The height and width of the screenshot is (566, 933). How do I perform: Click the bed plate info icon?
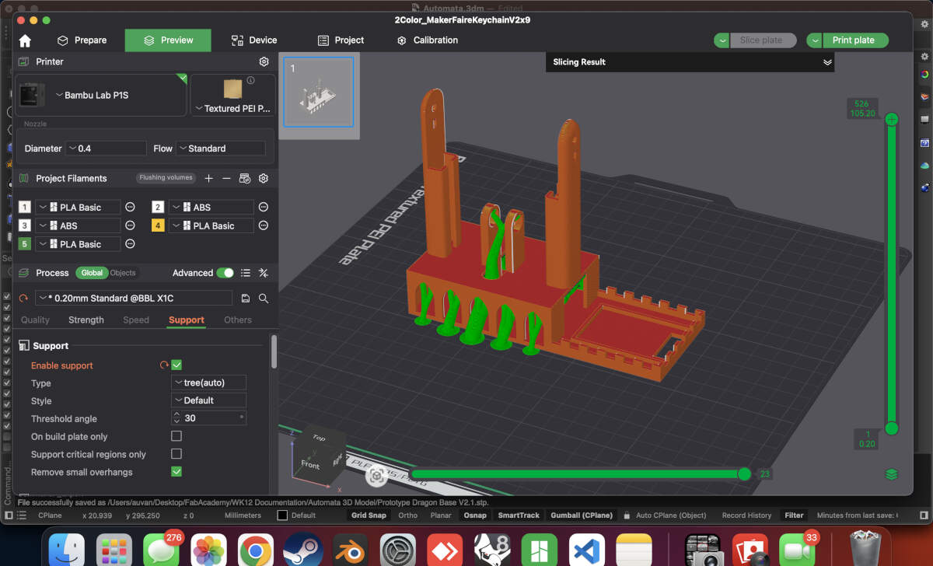(250, 80)
